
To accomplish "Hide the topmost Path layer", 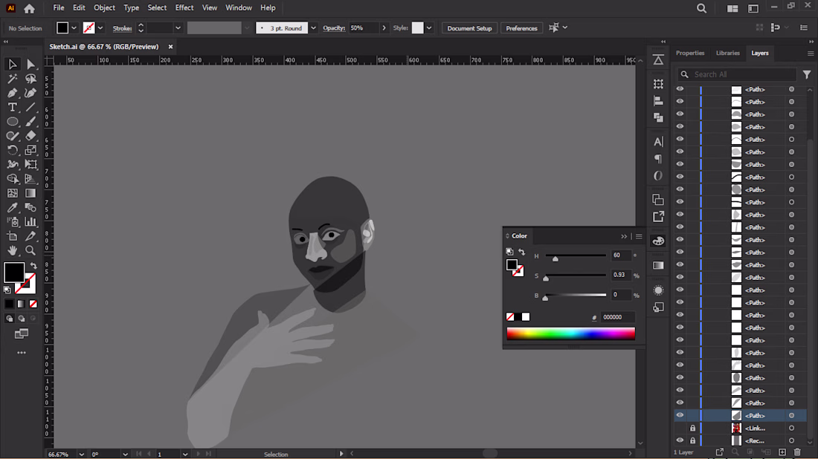I will (680, 89).
